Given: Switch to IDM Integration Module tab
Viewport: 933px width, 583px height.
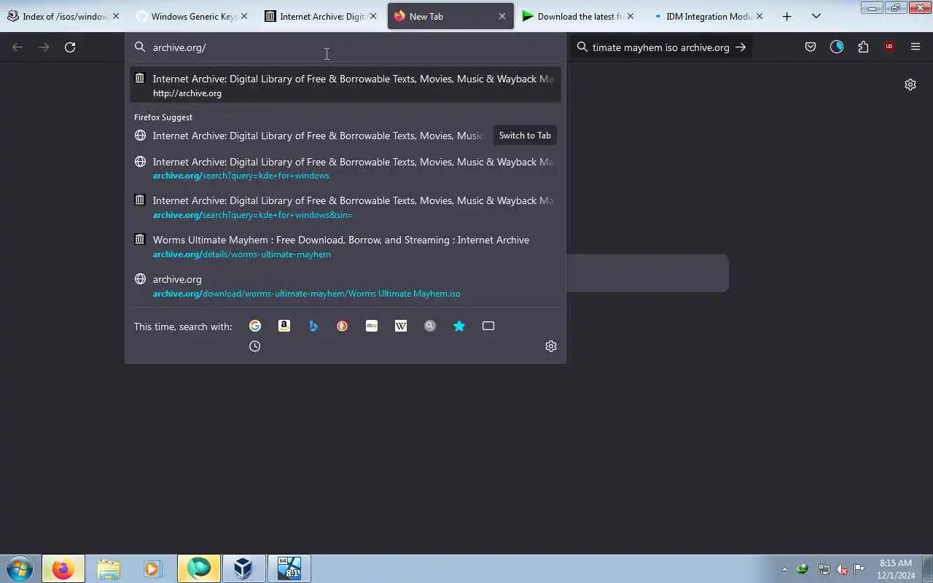Looking at the screenshot, I should [707, 16].
